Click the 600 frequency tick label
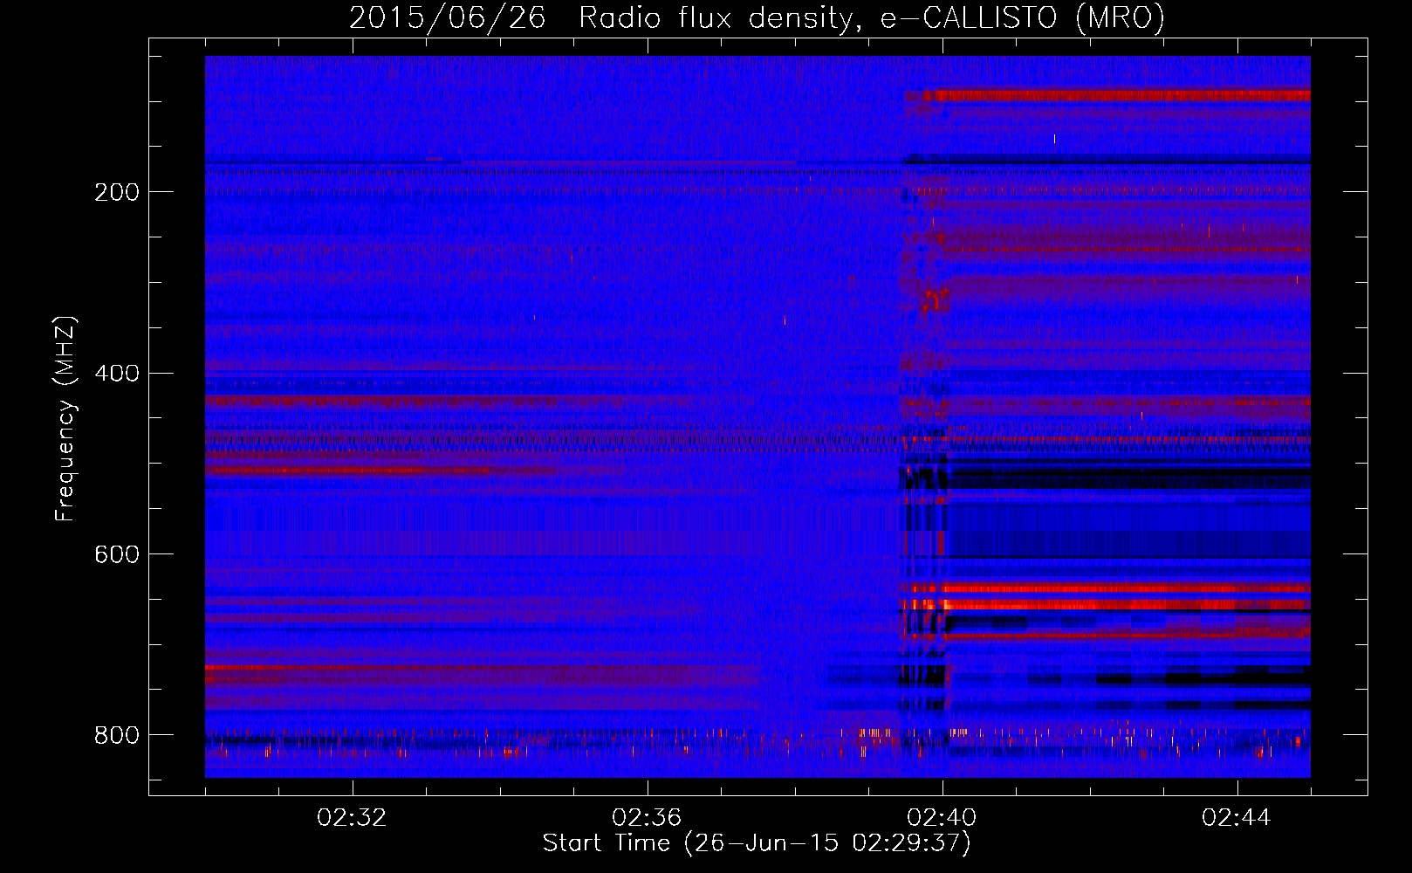Image resolution: width=1412 pixels, height=873 pixels. (117, 554)
